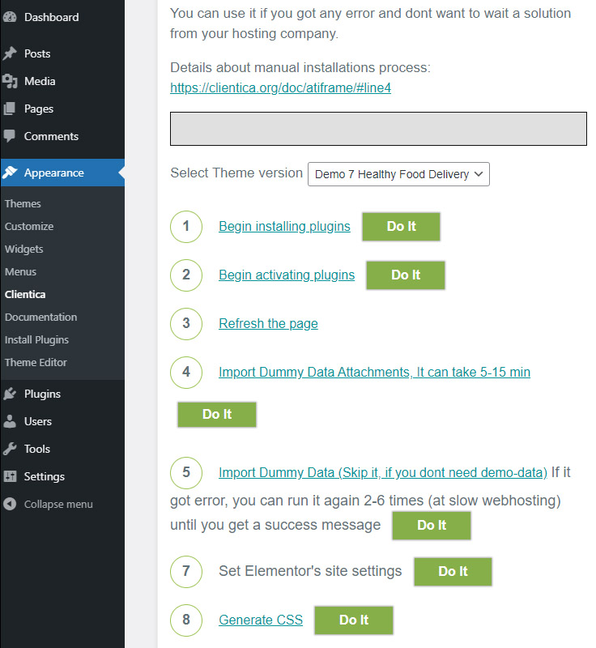Click the empty gray progress bar
The image size is (596, 648).
pyautogui.click(x=378, y=129)
